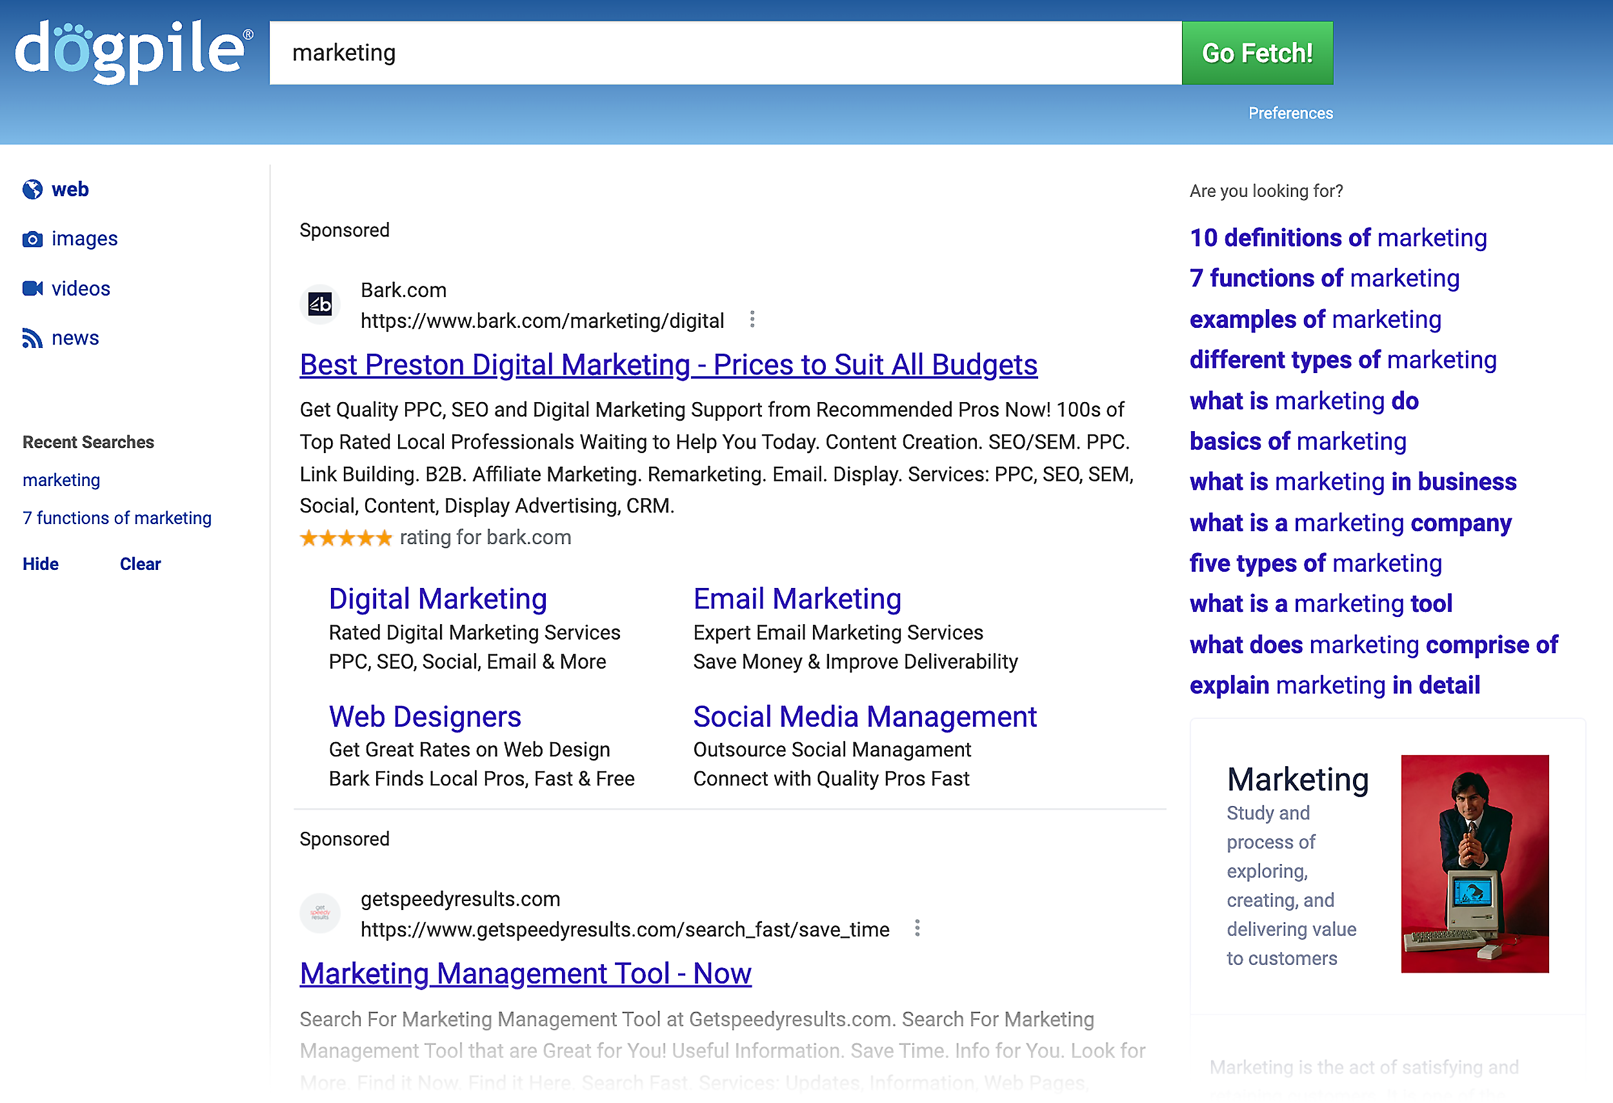Open the Social Media Management sitelink
This screenshot has width=1613, height=1103.
pyautogui.click(x=864, y=717)
